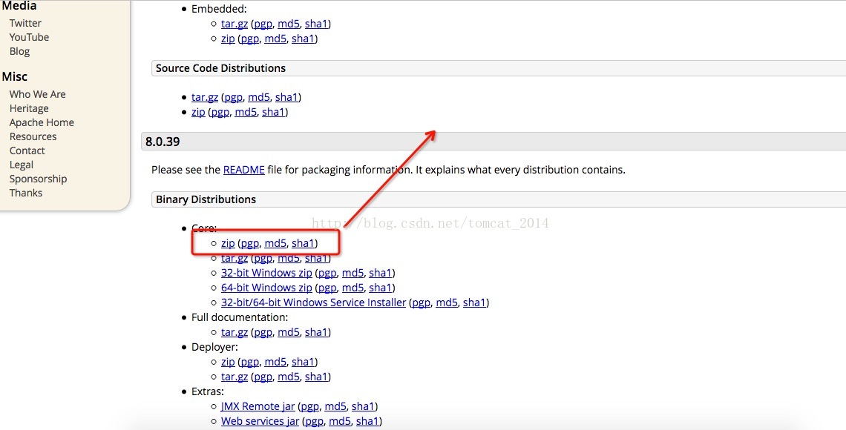Open sha1 for Source Code zip

click(x=274, y=112)
